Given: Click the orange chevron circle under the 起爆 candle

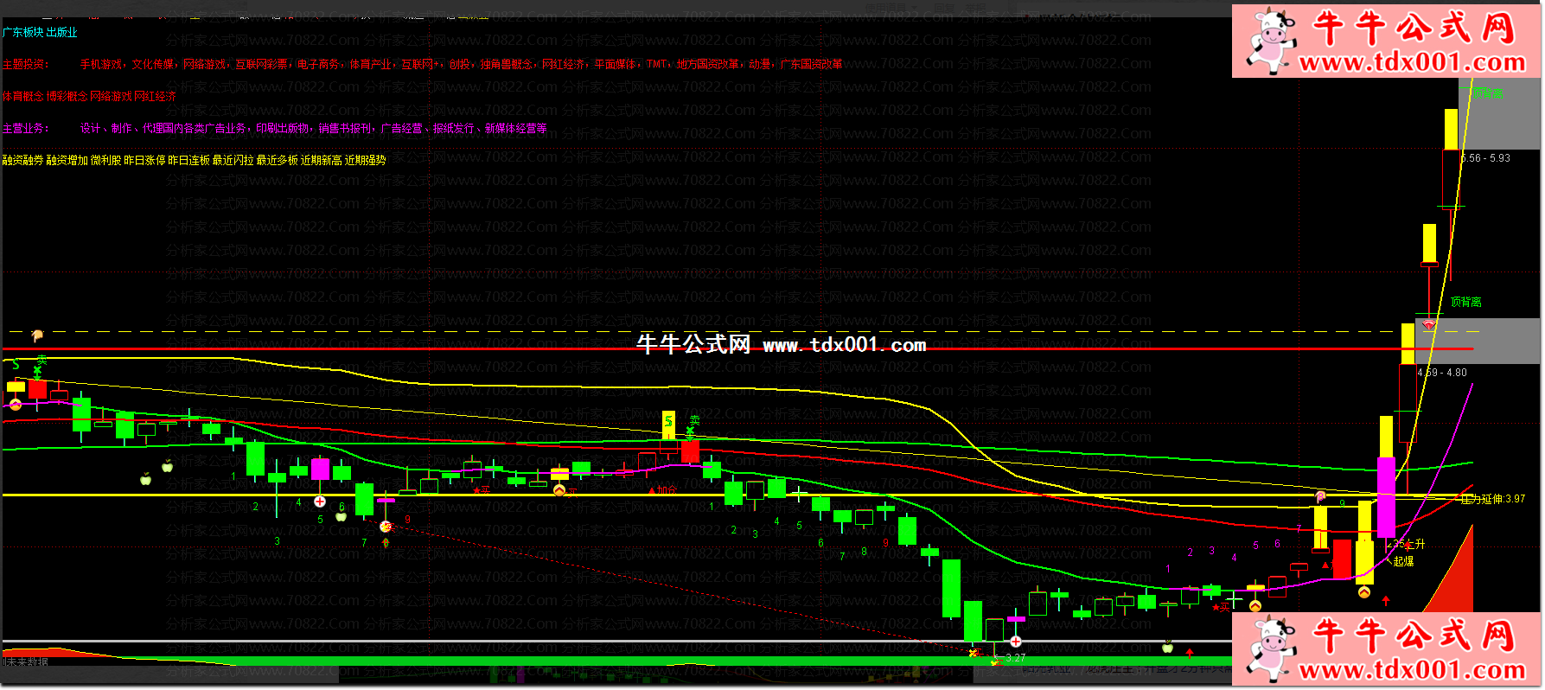Looking at the screenshot, I should pyautogui.click(x=1364, y=592).
